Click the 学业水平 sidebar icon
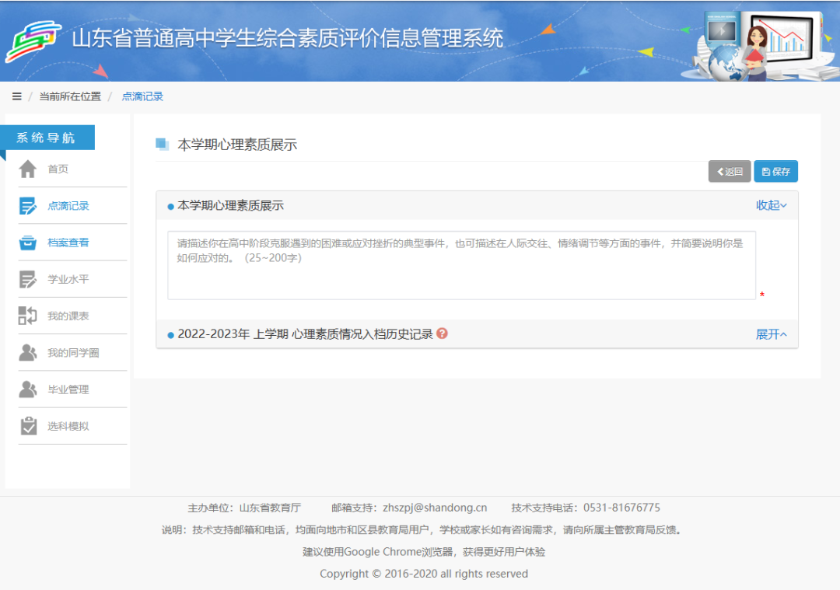840x590 pixels. (x=28, y=278)
